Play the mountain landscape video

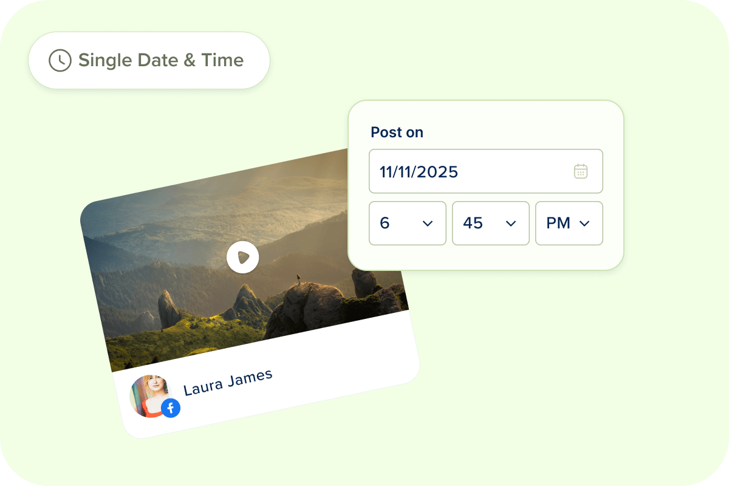pyautogui.click(x=243, y=258)
